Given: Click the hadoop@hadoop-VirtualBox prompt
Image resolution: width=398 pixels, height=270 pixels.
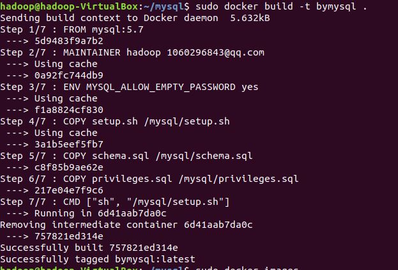Looking at the screenshot, I should click(x=69, y=6).
